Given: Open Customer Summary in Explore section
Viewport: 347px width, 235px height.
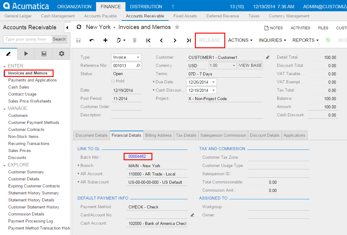Looking at the screenshot, I should (26, 172).
